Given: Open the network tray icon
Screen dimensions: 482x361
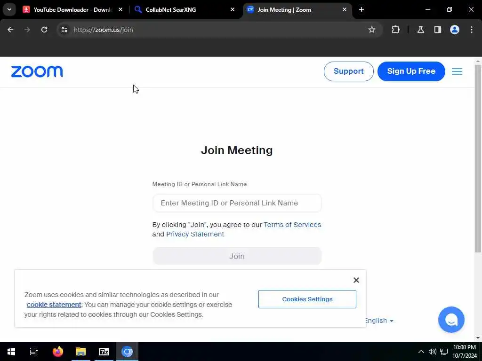Looking at the screenshot, I should 444,352.
